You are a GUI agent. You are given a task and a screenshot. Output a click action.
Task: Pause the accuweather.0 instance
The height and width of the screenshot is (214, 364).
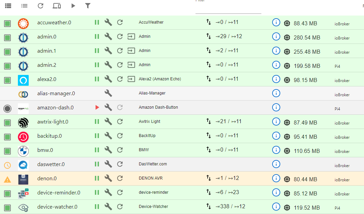pos(97,22)
